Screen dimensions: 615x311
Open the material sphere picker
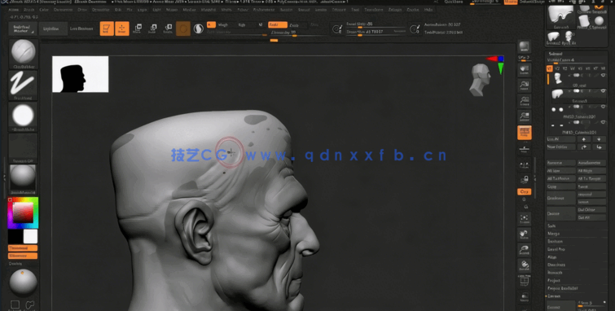23,179
